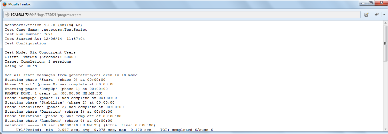The height and width of the screenshot is (134, 388).
Task: Click the 'NetStorm:Version 4.0.0 (build# 62)' line
Action: click(x=43, y=25)
